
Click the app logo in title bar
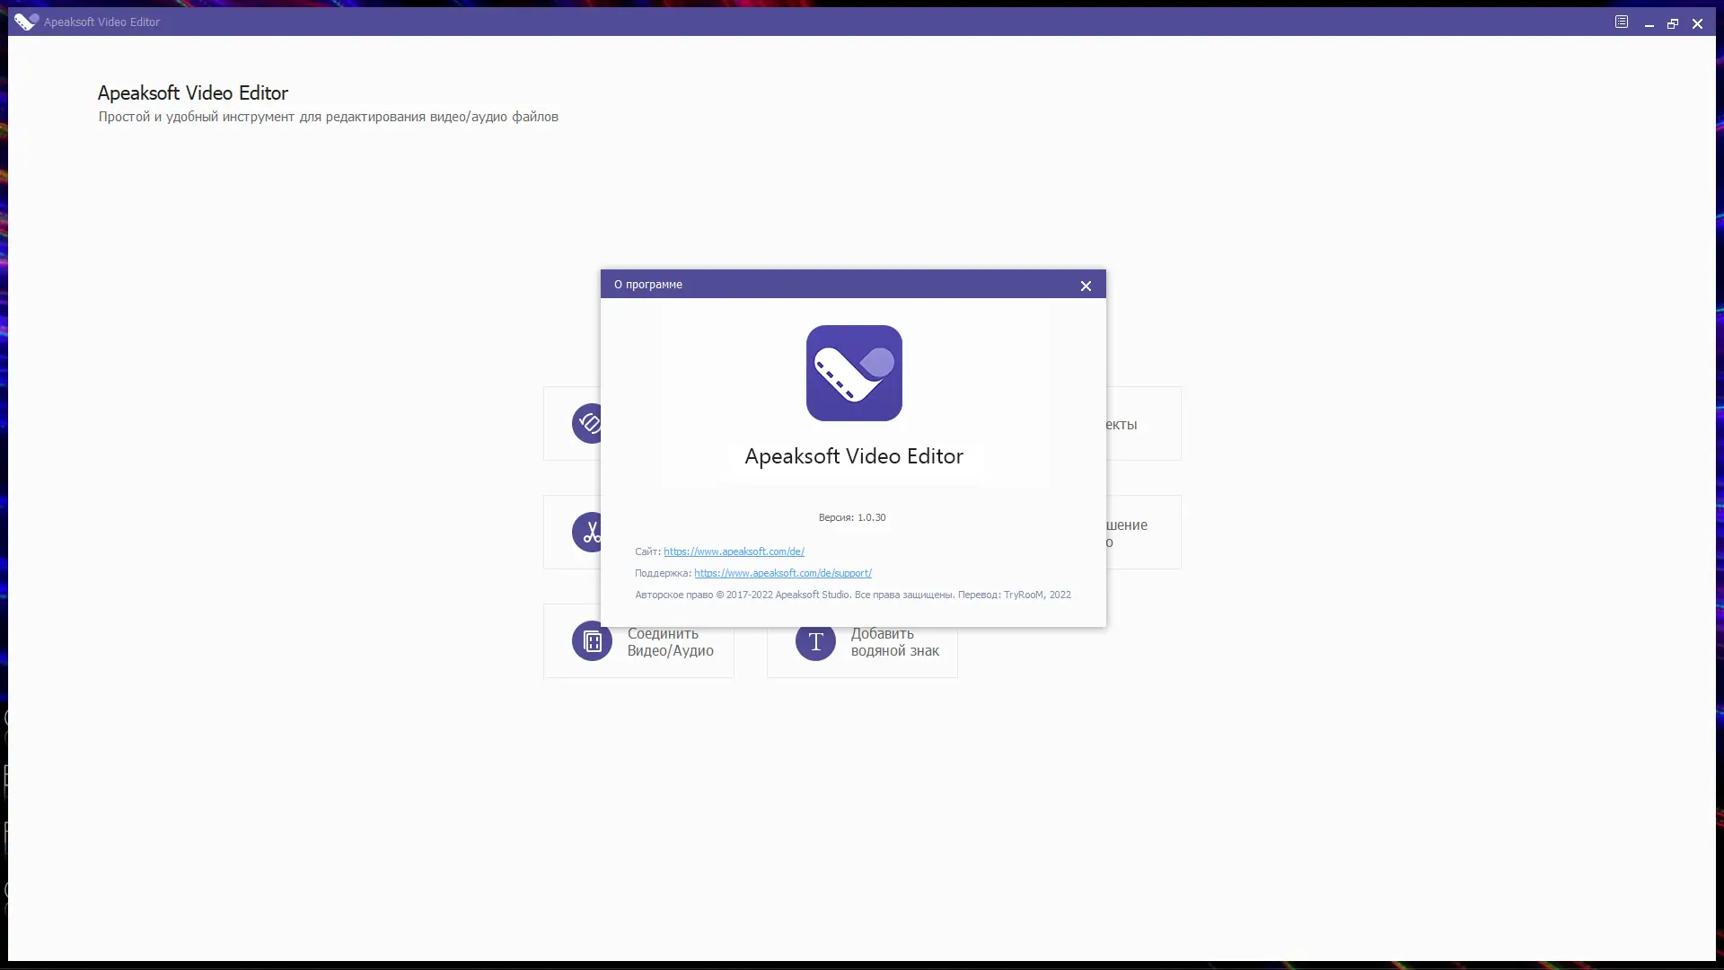(x=26, y=22)
